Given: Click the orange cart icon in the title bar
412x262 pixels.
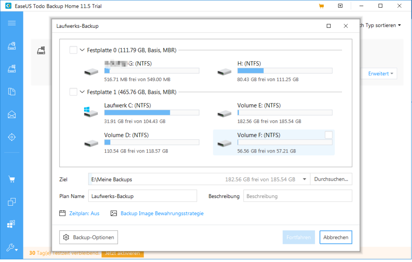Looking at the screenshot, I should tap(321, 6).
